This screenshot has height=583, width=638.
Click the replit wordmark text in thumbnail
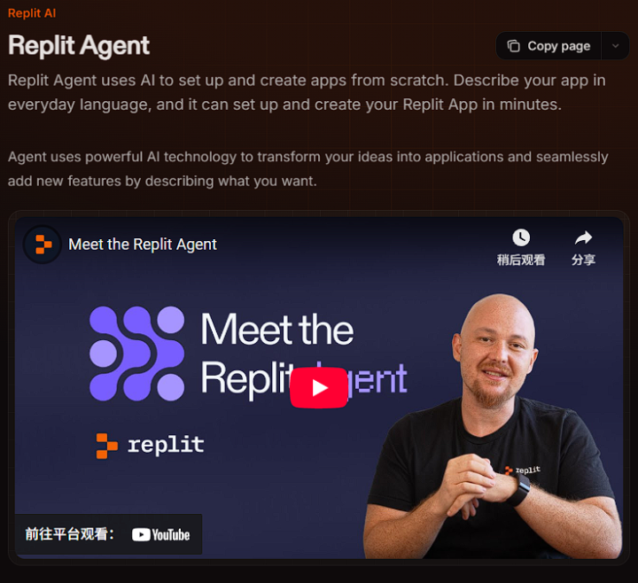click(166, 445)
